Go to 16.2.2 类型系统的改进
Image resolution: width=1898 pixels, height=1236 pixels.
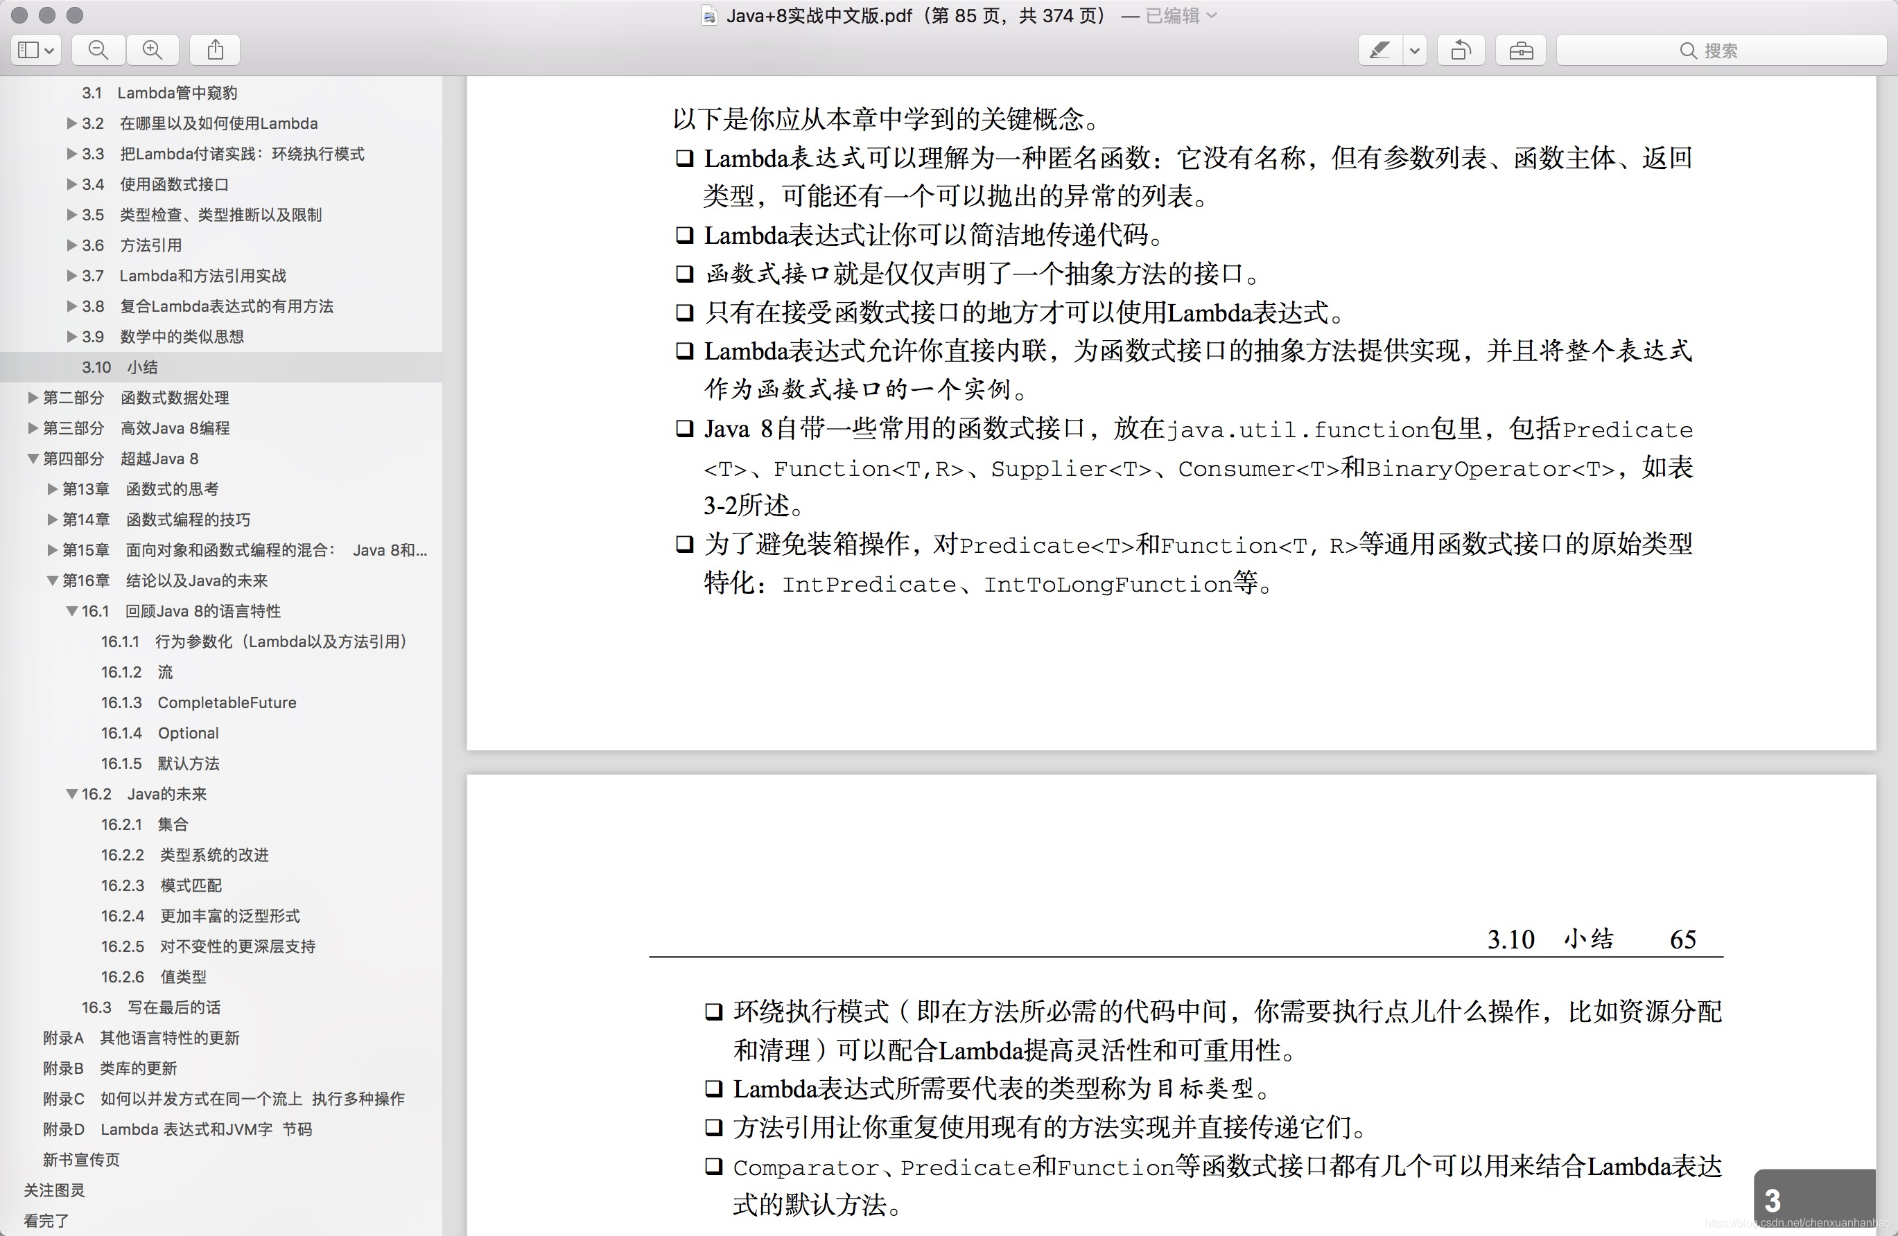tap(184, 854)
